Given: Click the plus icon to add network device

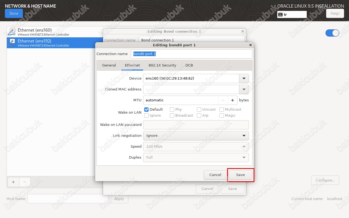Looking at the screenshot, I should tap(13, 182).
